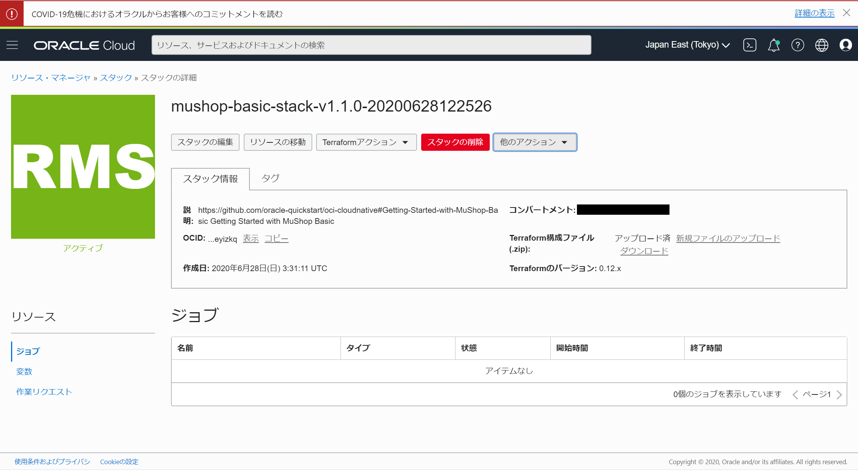
Task: Select 作業リクエスト in the resources list
Action: (44, 391)
